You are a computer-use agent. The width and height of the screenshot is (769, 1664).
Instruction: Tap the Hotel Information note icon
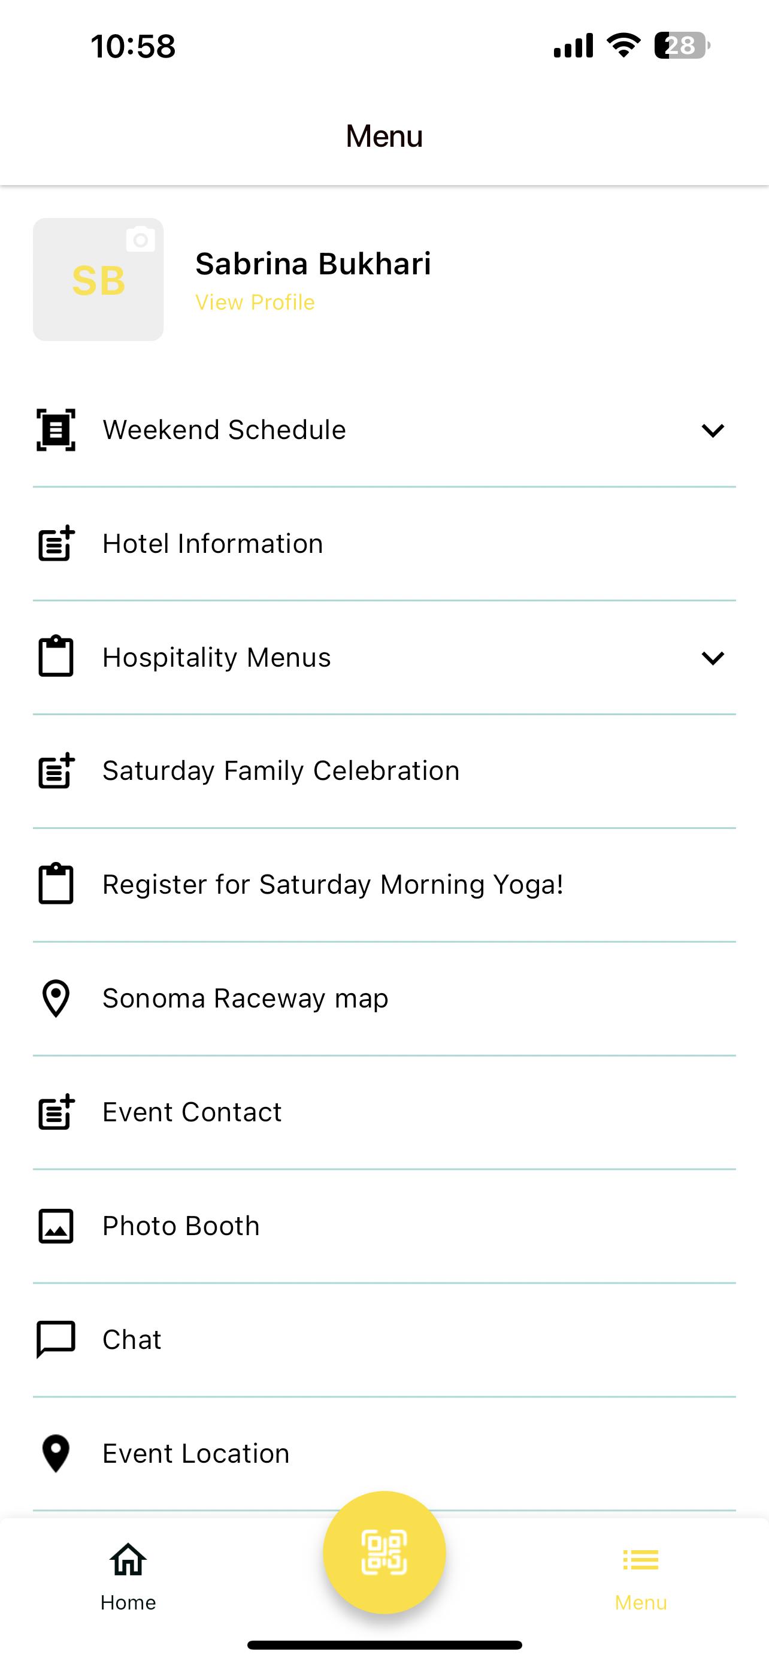point(56,543)
